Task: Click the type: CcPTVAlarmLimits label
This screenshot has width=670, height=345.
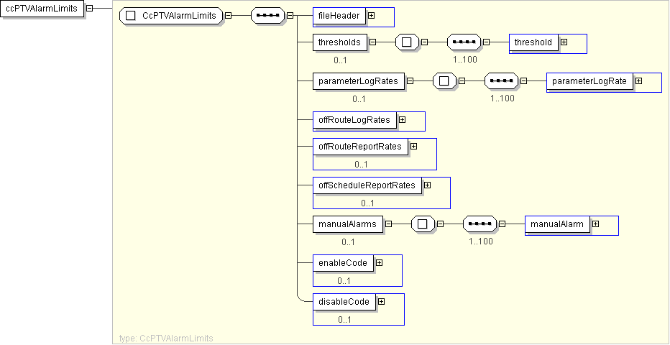Action: point(165,338)
